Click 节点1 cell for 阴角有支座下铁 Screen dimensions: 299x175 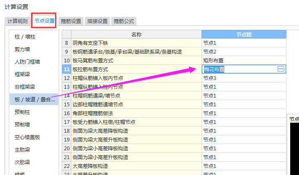(244, 43)
